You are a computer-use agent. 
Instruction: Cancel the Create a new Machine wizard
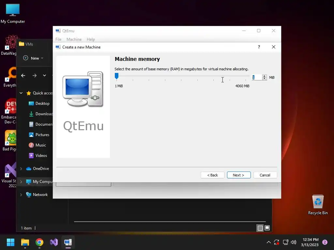pyautogui.click(x=265, y=175)
